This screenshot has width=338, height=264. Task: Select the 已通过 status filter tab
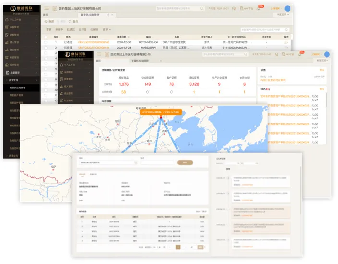click(71, 29)
